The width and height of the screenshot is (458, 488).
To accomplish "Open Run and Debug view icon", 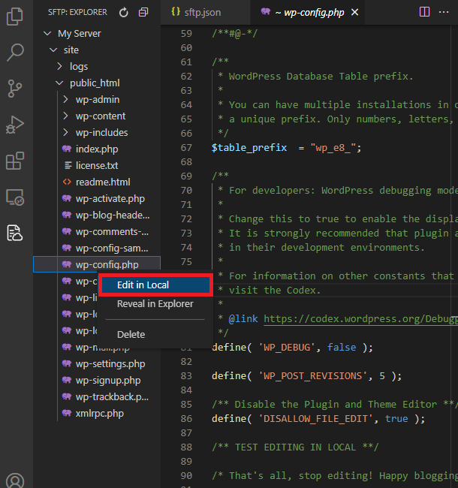I will (x=14, y=125).
